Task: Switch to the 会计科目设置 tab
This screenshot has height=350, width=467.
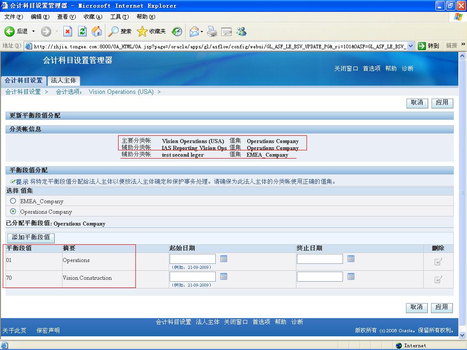Action: coord(24,80)
